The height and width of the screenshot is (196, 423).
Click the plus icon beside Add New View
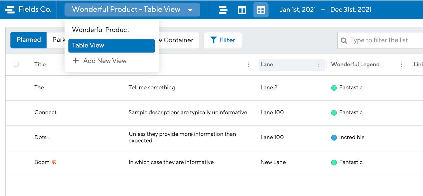[x=76, y=61]
